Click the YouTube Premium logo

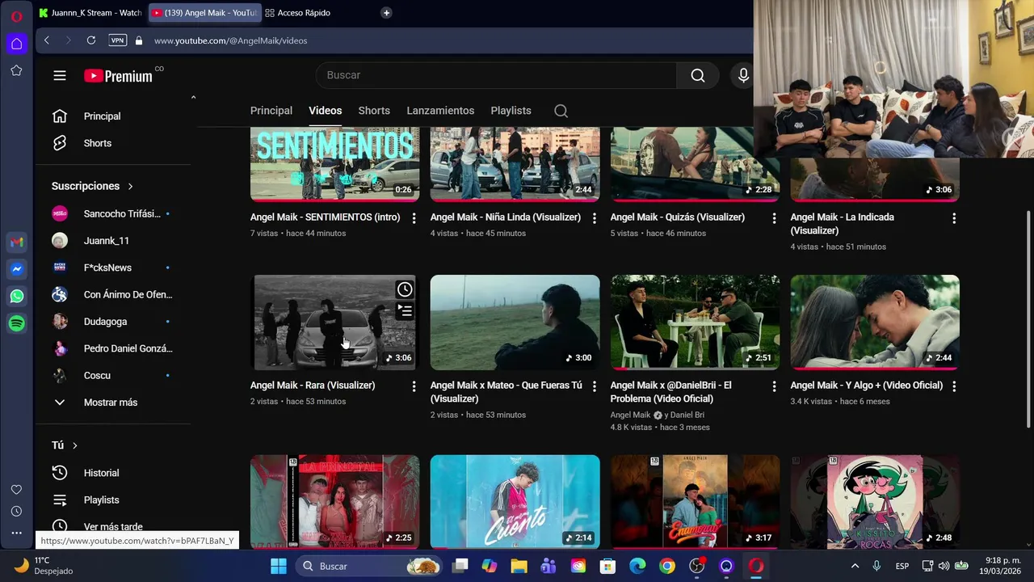tap(118, 76)
